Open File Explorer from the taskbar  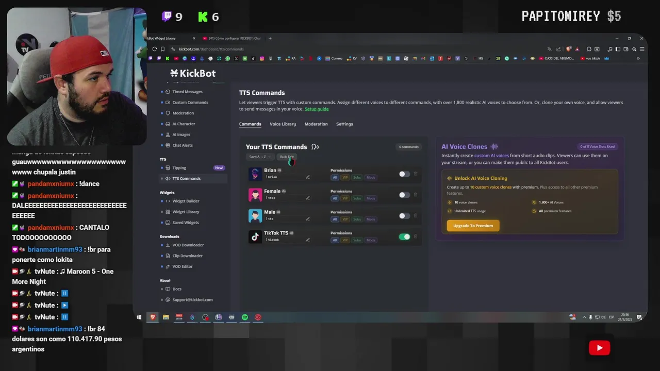(166, 317)
